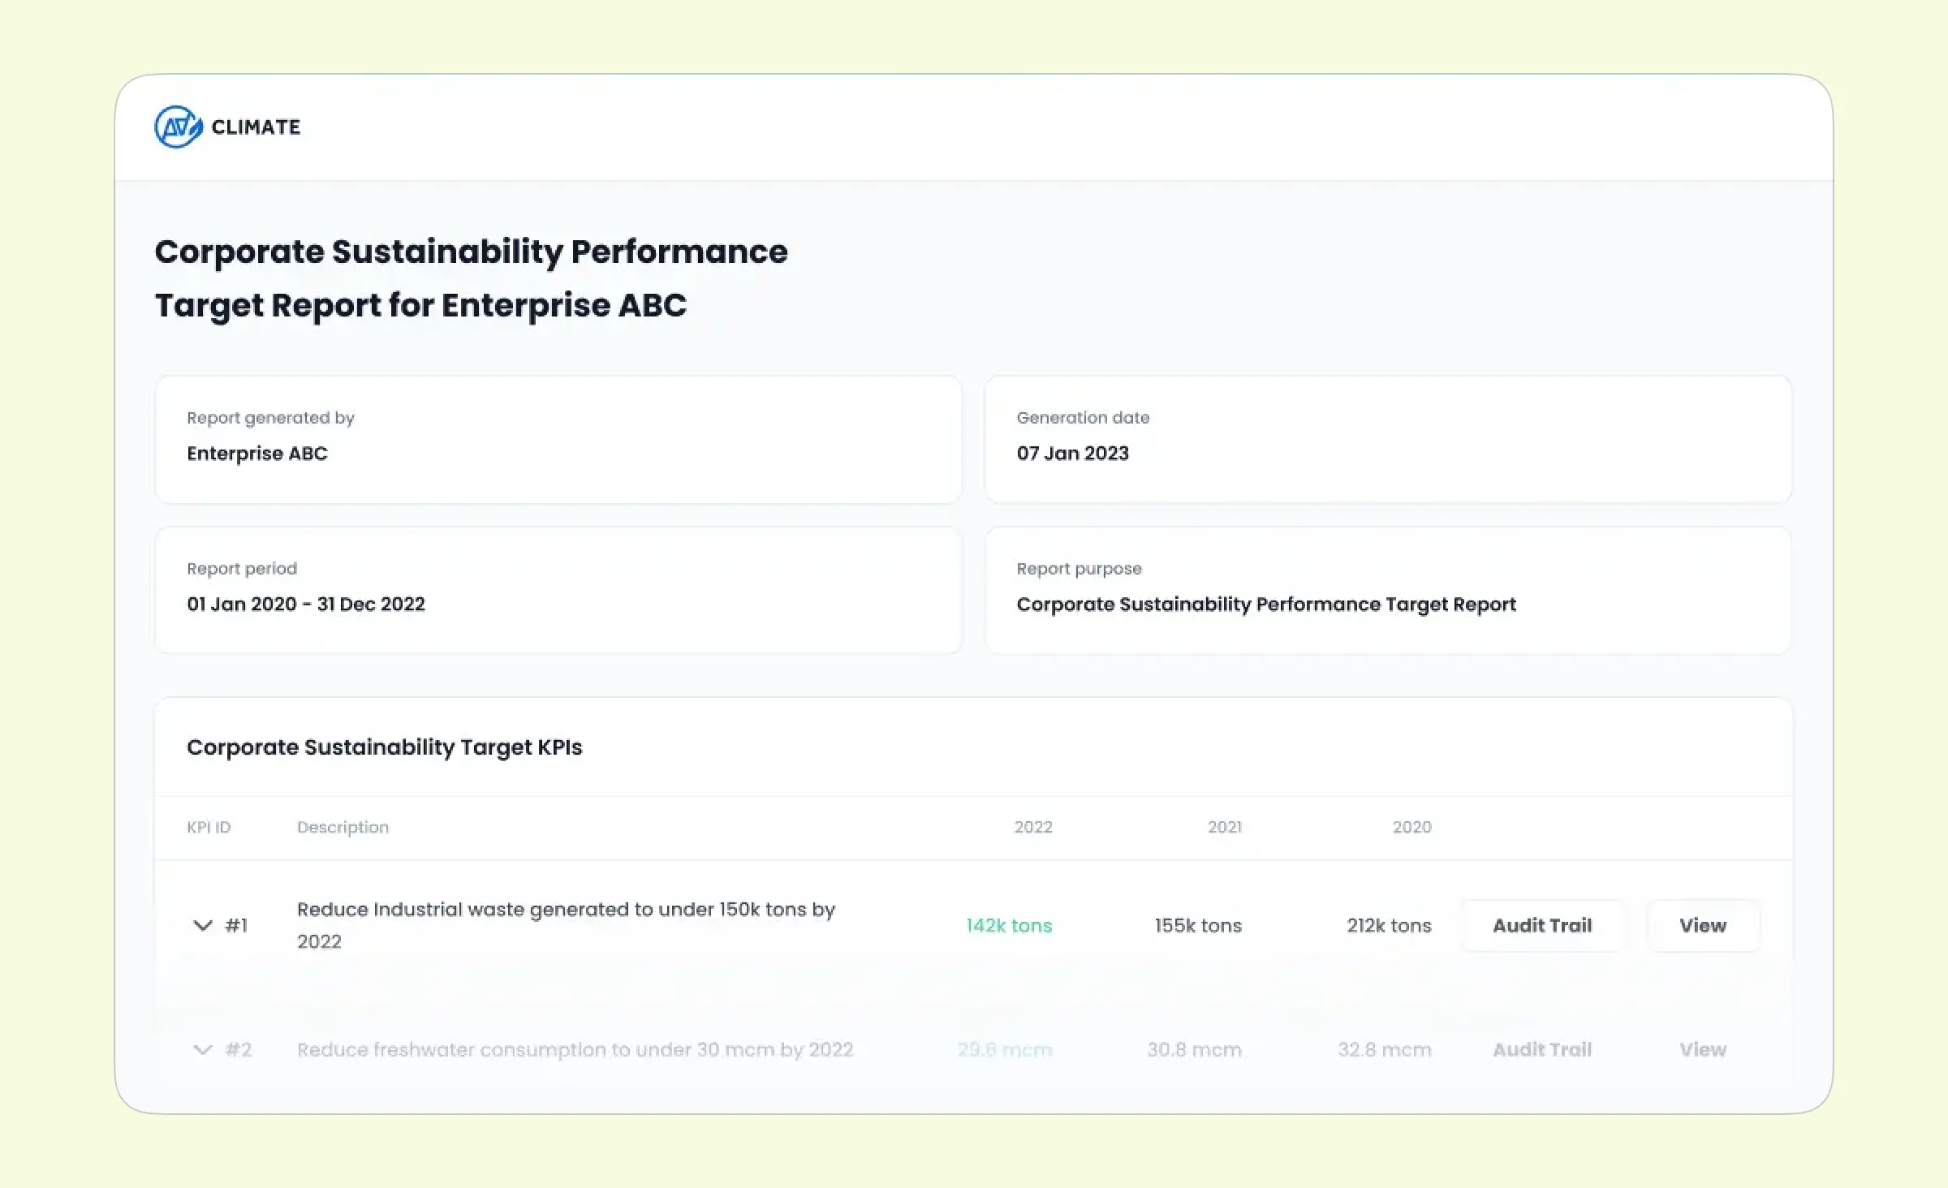This screenshot has width=1948, height=1188.
Task: Select the 142k tons value
Action: tap(1009, 925)
